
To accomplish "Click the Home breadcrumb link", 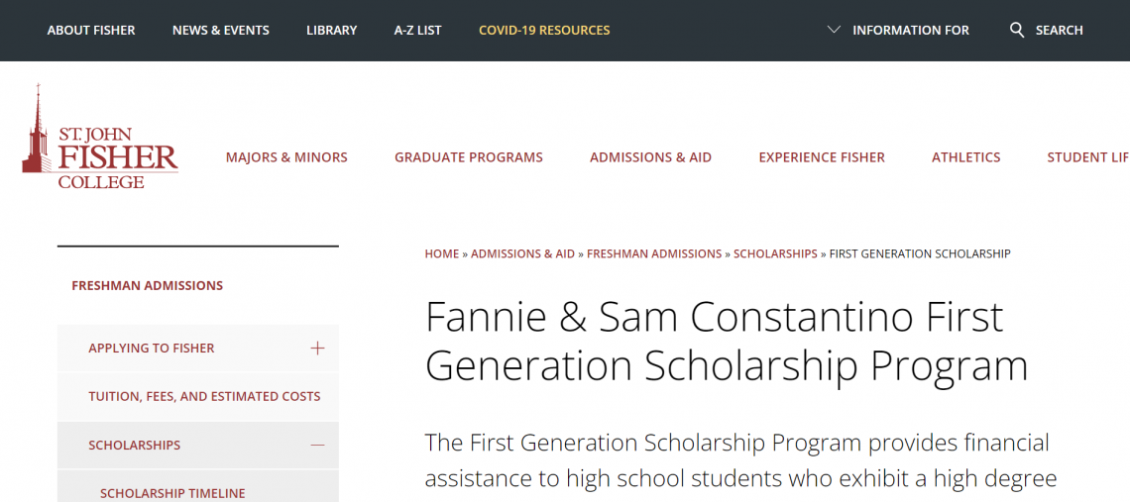I will coord(442,254).
